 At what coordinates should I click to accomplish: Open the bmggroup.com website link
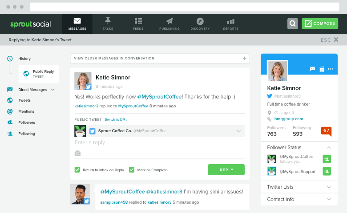289,119
